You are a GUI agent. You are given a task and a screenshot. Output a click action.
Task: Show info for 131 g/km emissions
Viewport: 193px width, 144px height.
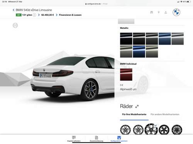[x=34, y=15]
